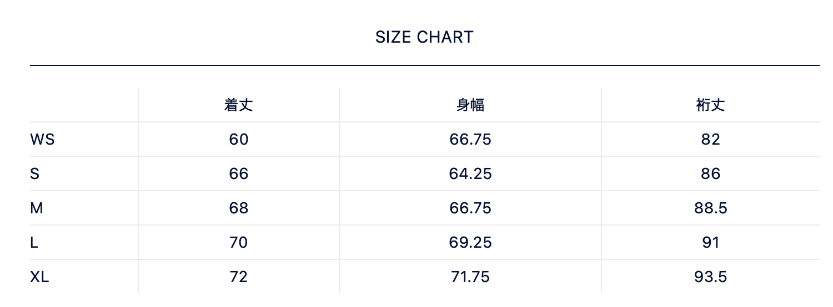This screenshot has width=833, height=307.
Task: Click the S 裄丈 value 86
Action: tap(710, 174)
